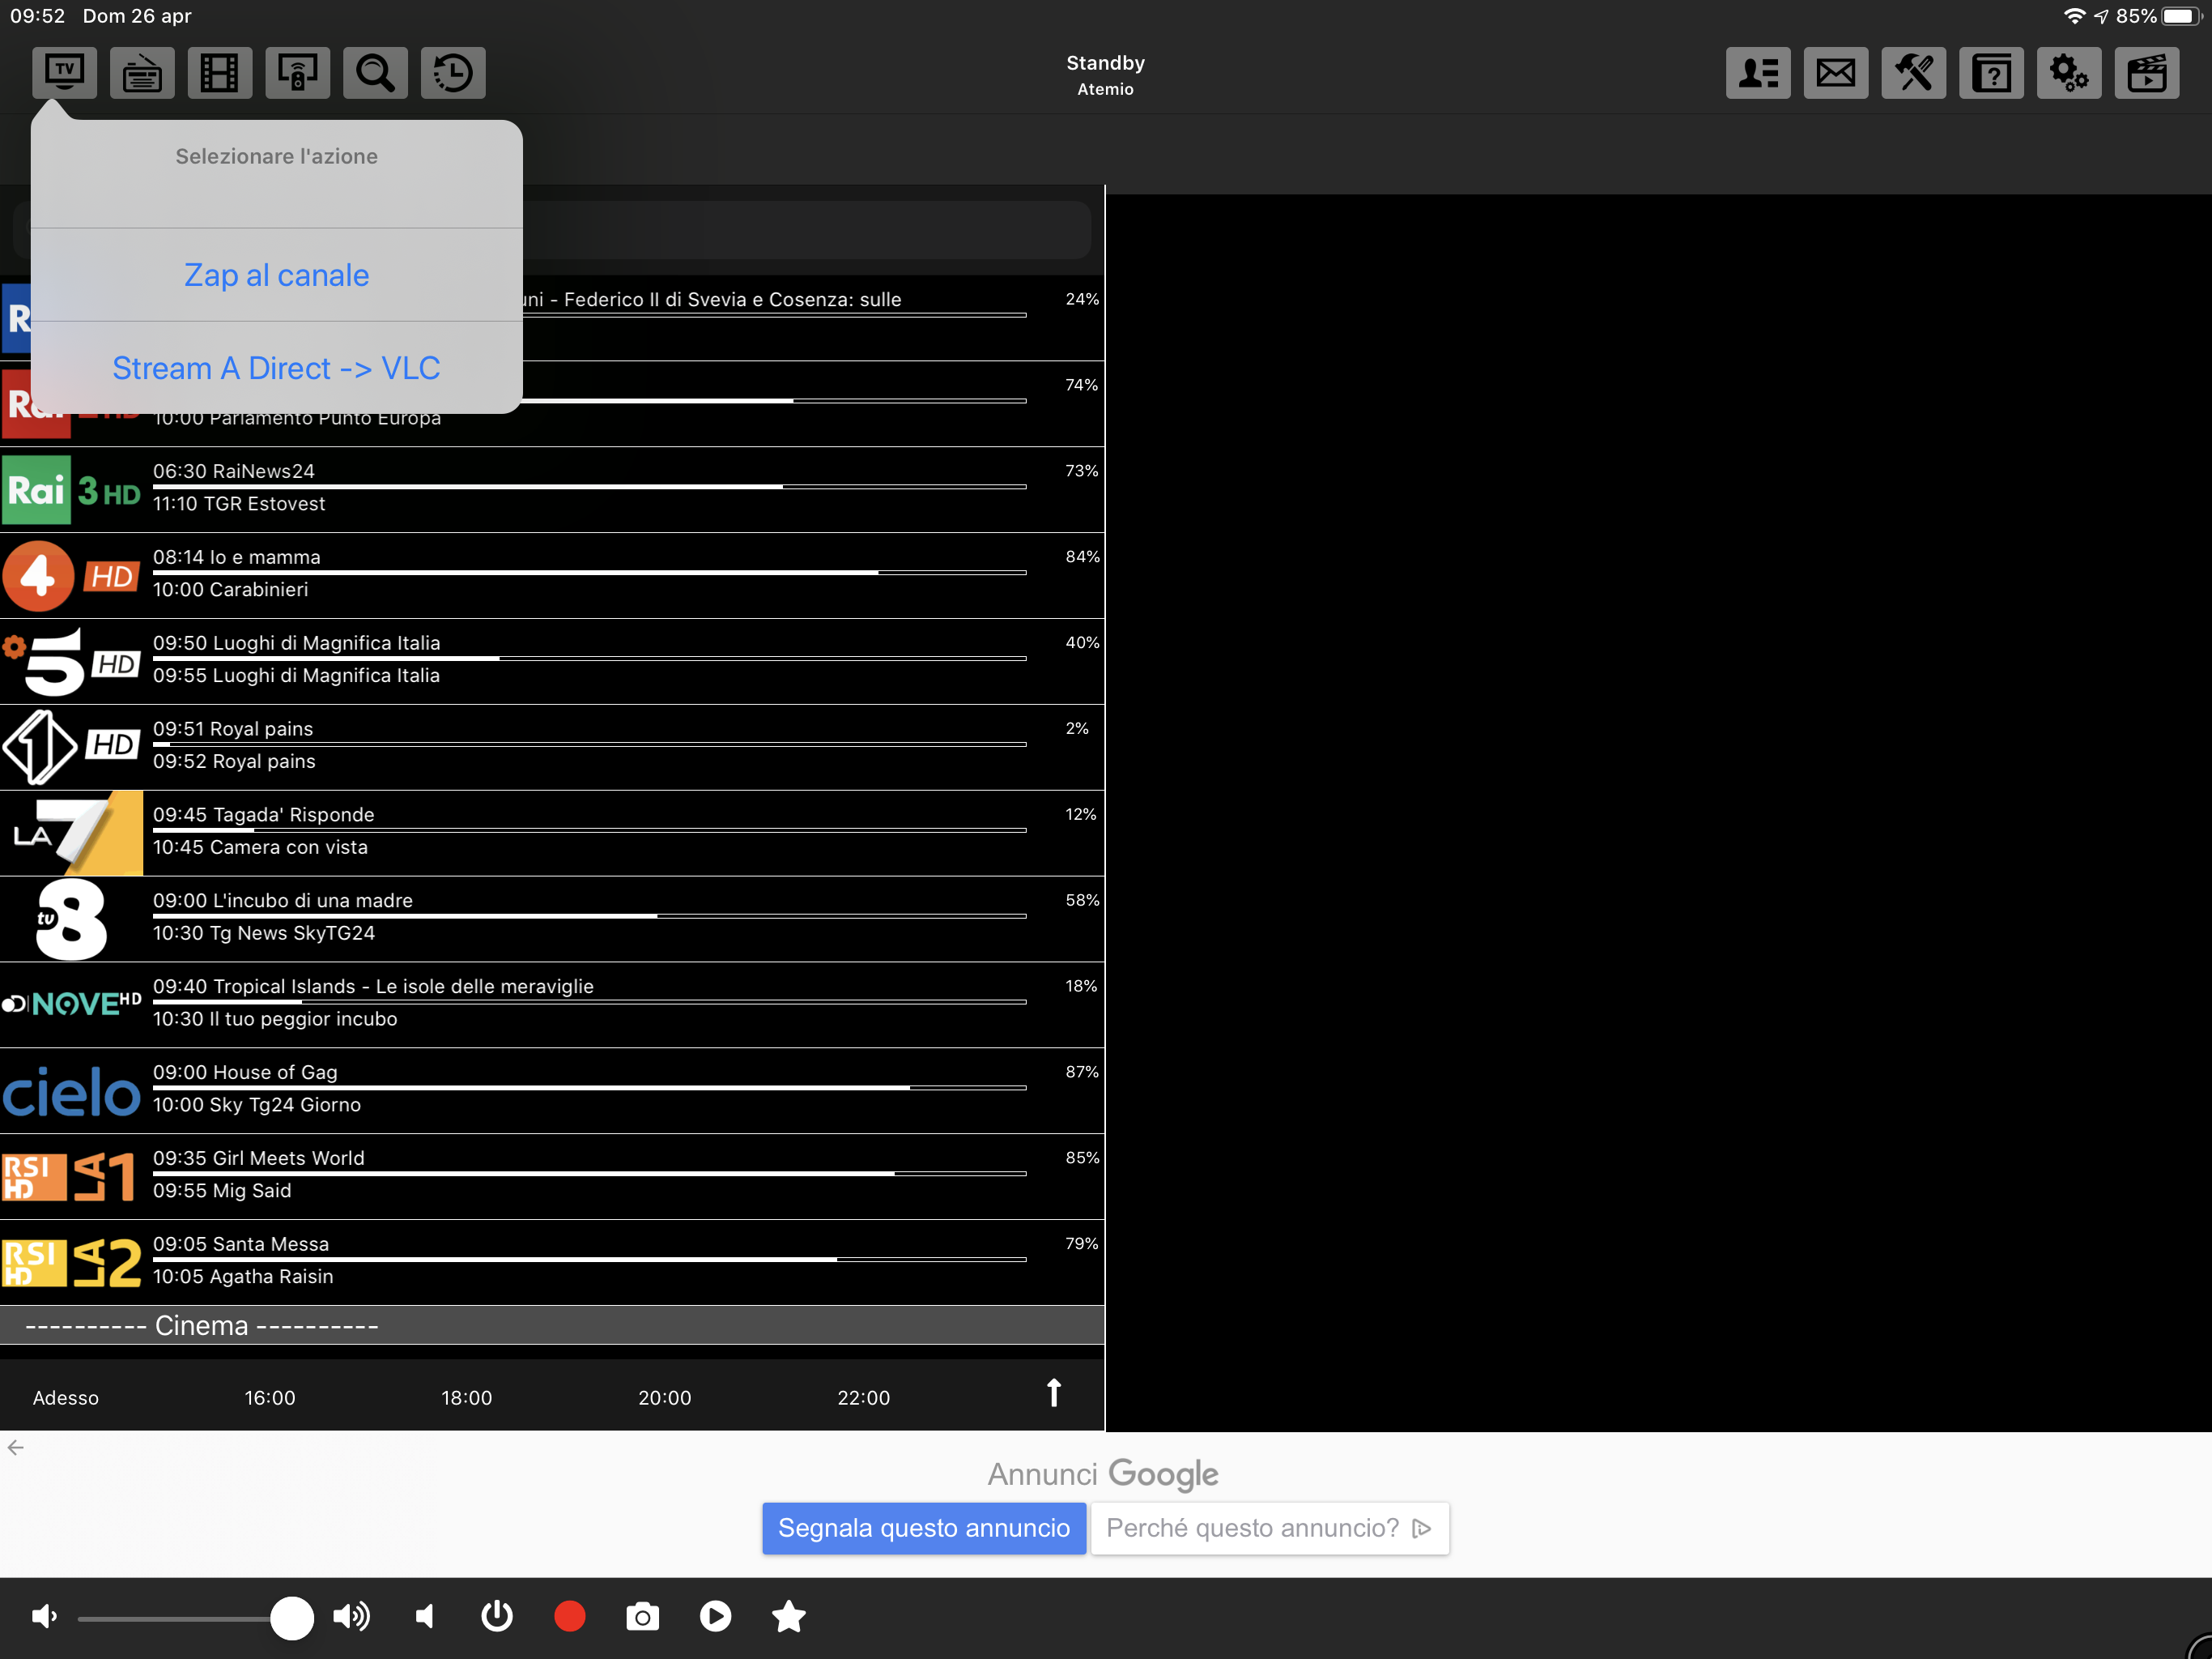Viewport: 2212px width, 1659px height.
Task: Choose Zap al canale
Action: point(277,275)
